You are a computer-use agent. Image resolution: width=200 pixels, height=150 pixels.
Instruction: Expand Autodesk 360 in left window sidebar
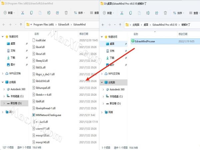tap(4, 89)
